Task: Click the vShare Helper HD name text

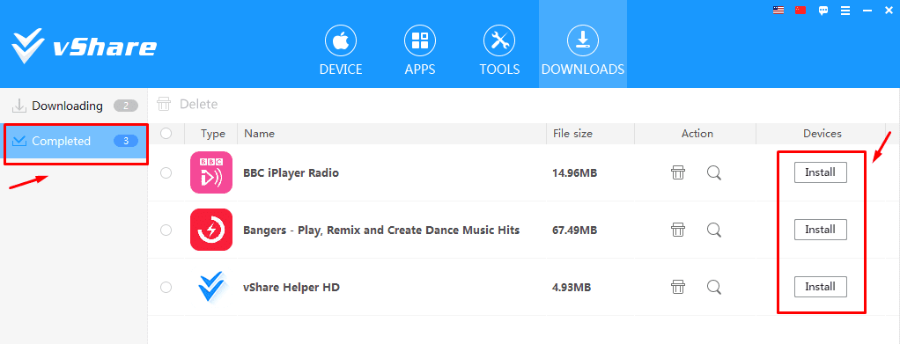Action: click(291, 287)
